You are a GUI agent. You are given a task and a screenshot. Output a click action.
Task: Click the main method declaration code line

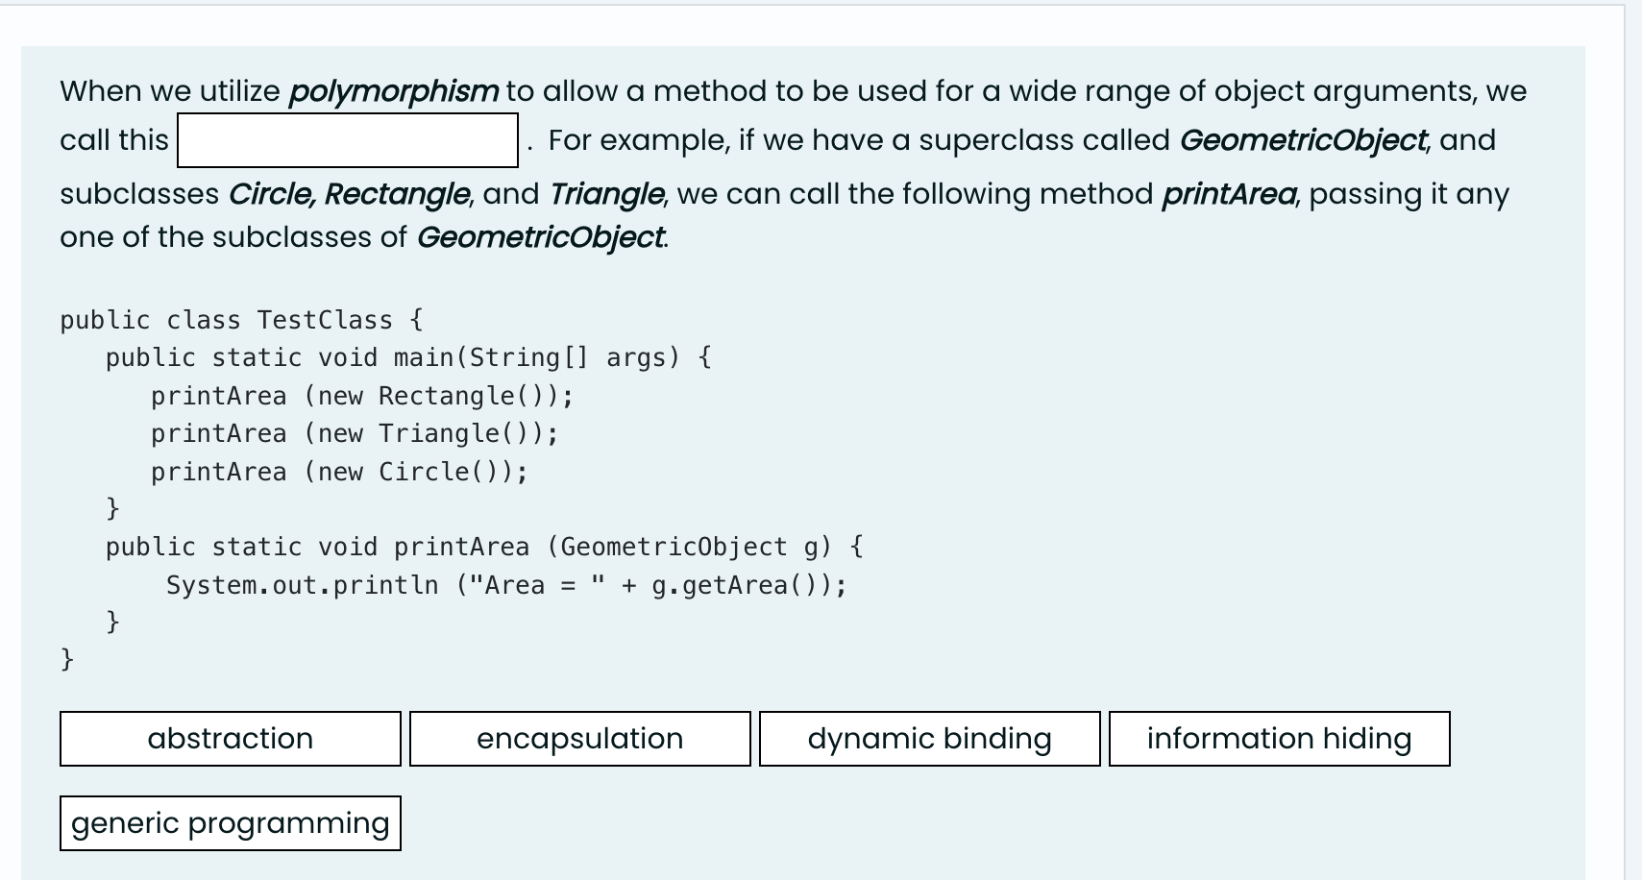point(408,357)
